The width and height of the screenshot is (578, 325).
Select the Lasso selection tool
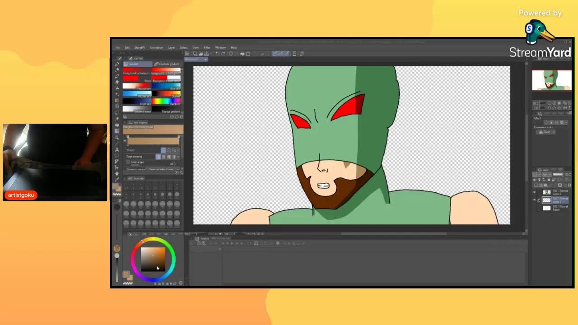(x=117, y=113)
